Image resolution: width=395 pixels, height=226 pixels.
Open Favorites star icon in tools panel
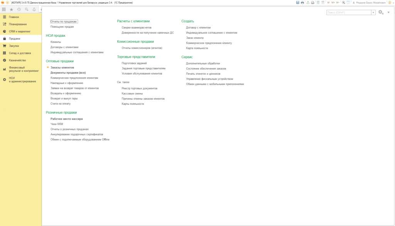(x=11, y=9)
